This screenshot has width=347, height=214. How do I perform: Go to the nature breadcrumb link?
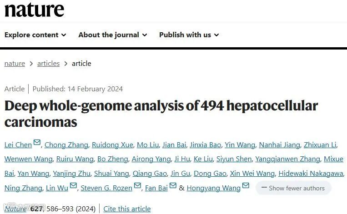[x=15, y=64]
